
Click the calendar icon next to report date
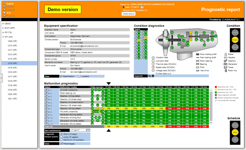point(142,7)
